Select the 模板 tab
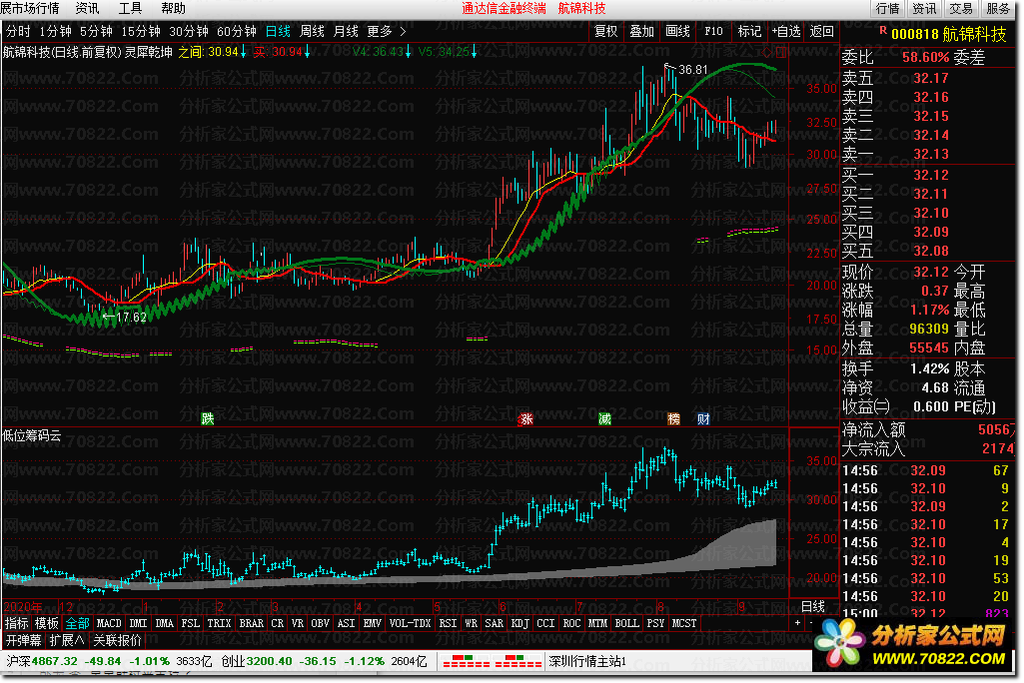This screenshot has width=1024, height=683. tap(46, 623)
